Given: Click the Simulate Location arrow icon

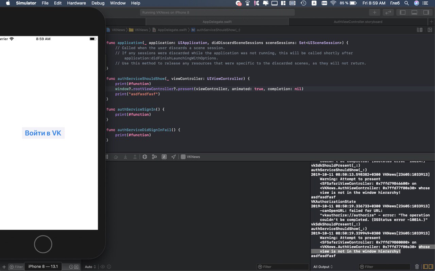Looking at the screenshot, I should [x=174, y=157].
